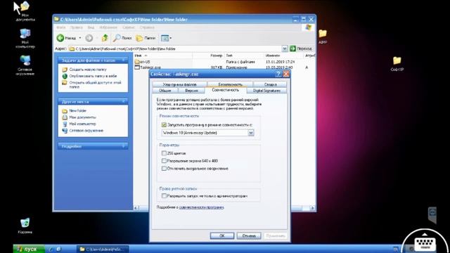Open the Сервис menu in Explorer

click(x=129, y=27)
